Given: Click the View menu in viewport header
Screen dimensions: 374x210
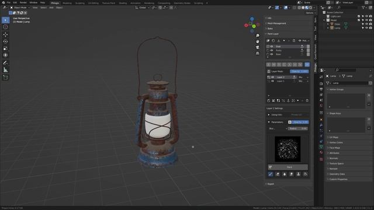Looking at the screenshot, I should coord(35,8).
